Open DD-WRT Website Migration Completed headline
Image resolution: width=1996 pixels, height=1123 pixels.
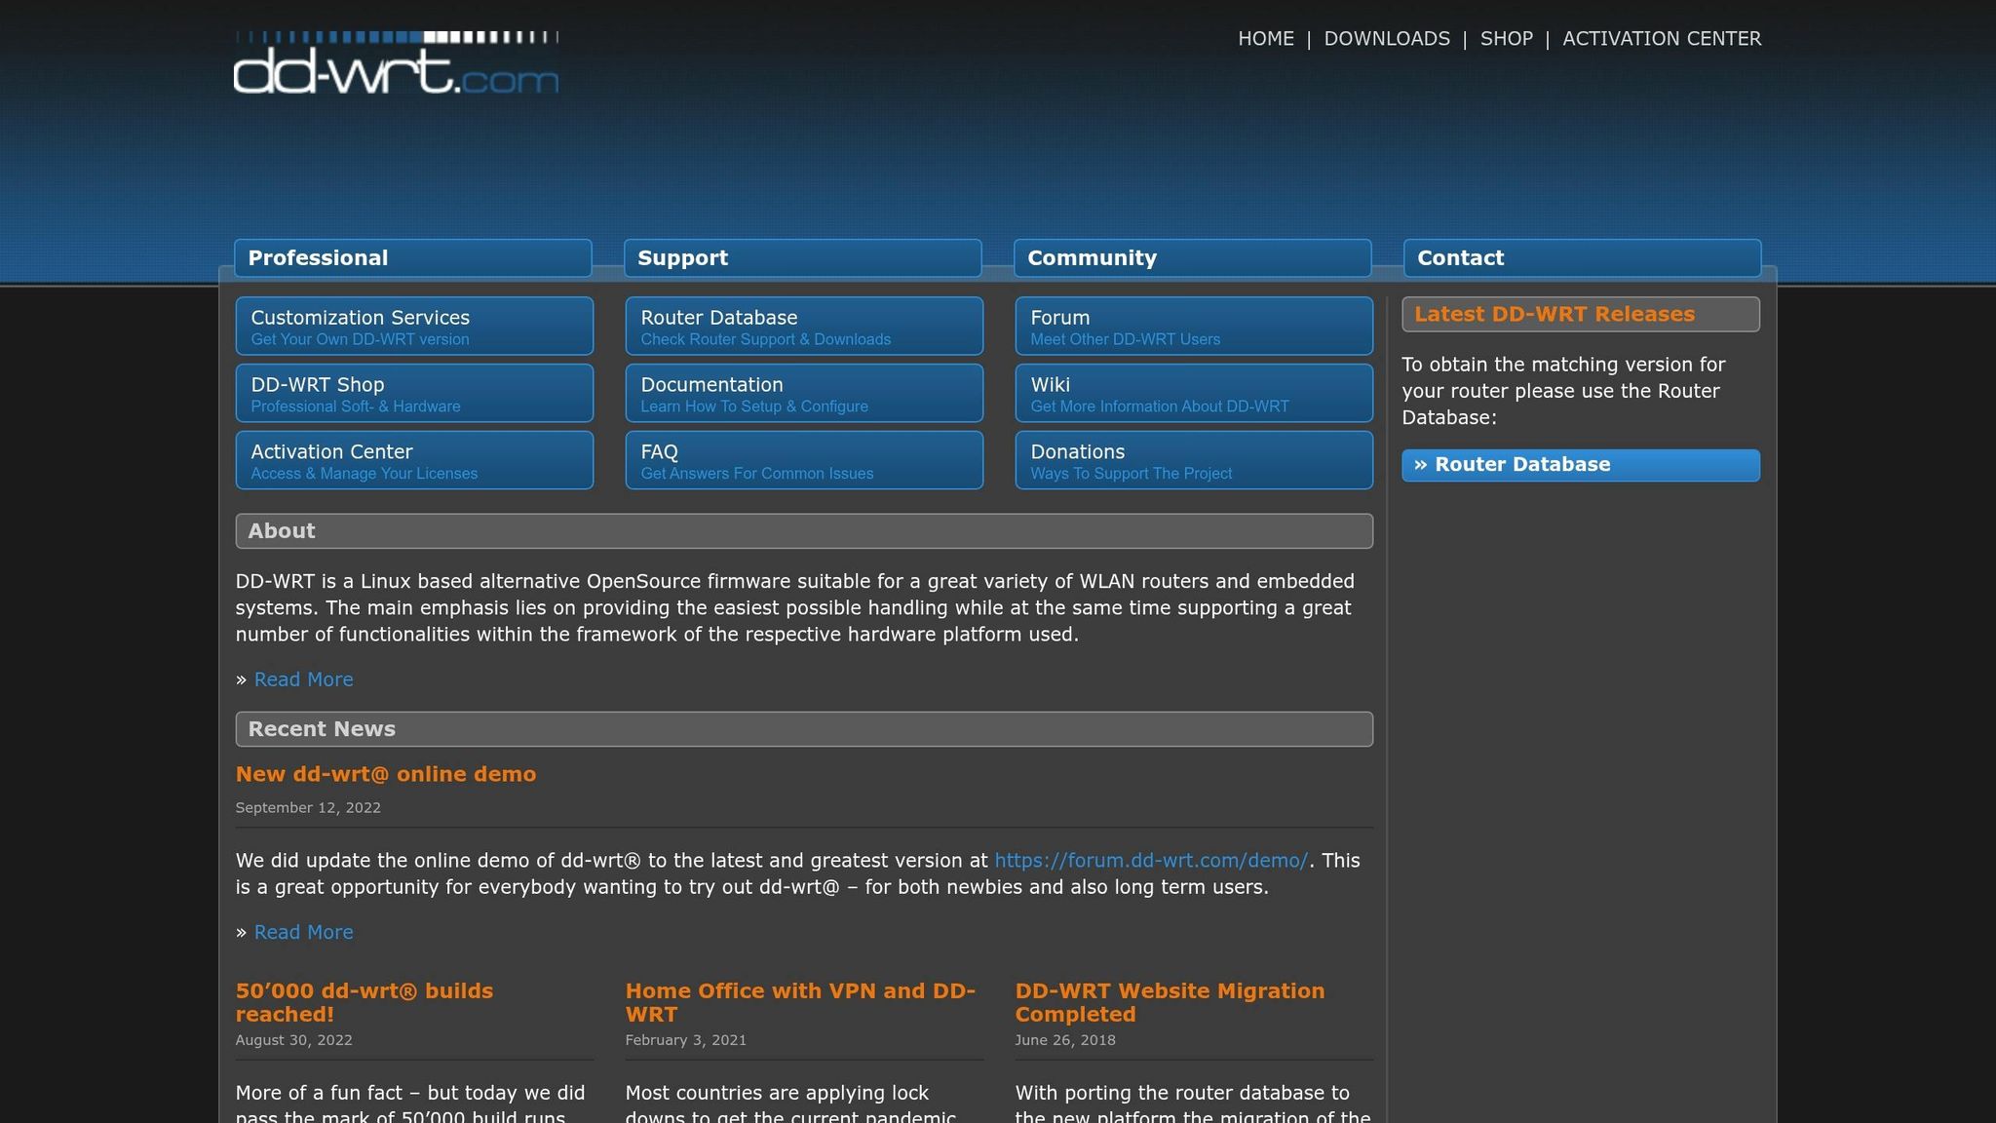pyautogui.click(x=1170, y=1002)
